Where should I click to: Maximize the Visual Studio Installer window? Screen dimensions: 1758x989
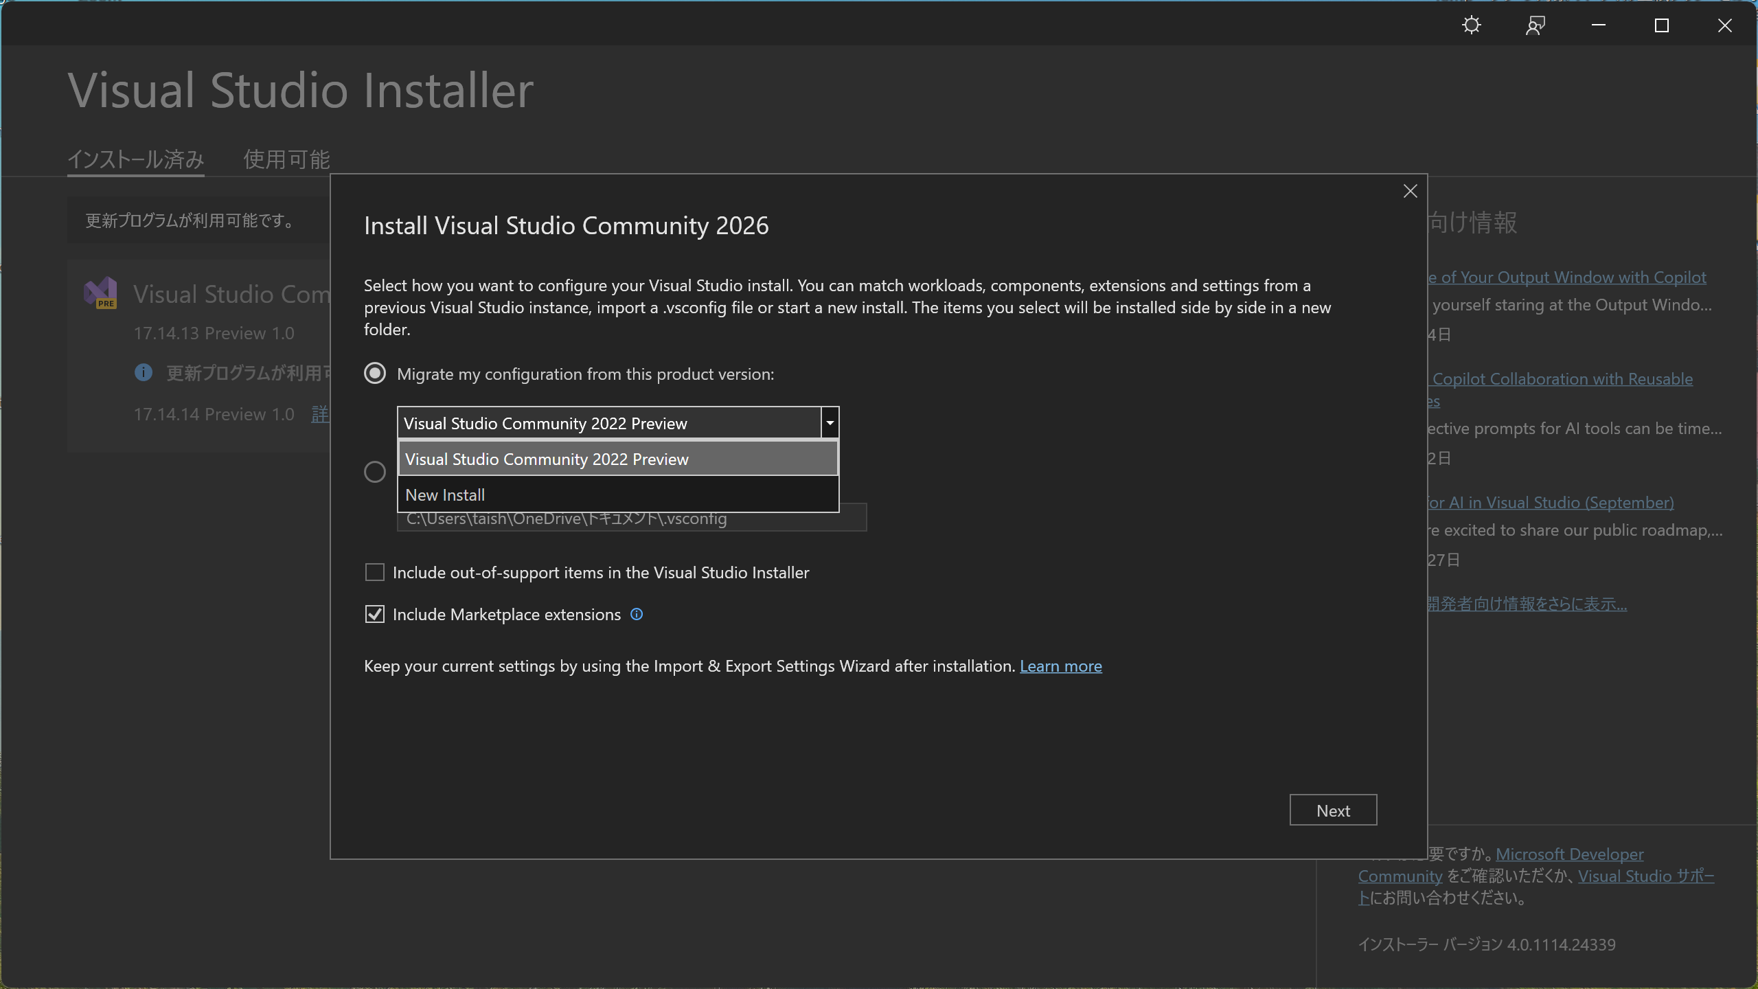pos(1662,25)
